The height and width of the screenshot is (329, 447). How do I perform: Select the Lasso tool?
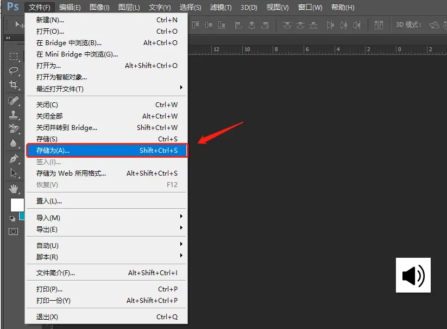click(x=14, y=70)
